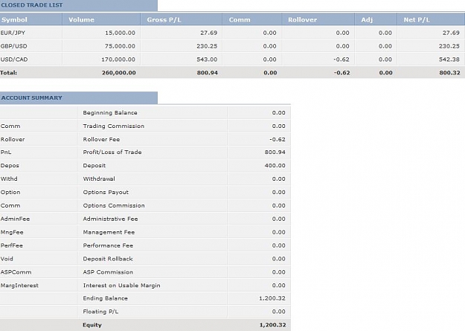465x331 pixels.
Task: Select the Gross P/L column header
Action: [x=182, y=19]
